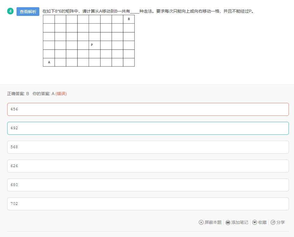Viewport: 294px width, 237px height.
Task: Pick answer option 568
Action: (148, 147)
